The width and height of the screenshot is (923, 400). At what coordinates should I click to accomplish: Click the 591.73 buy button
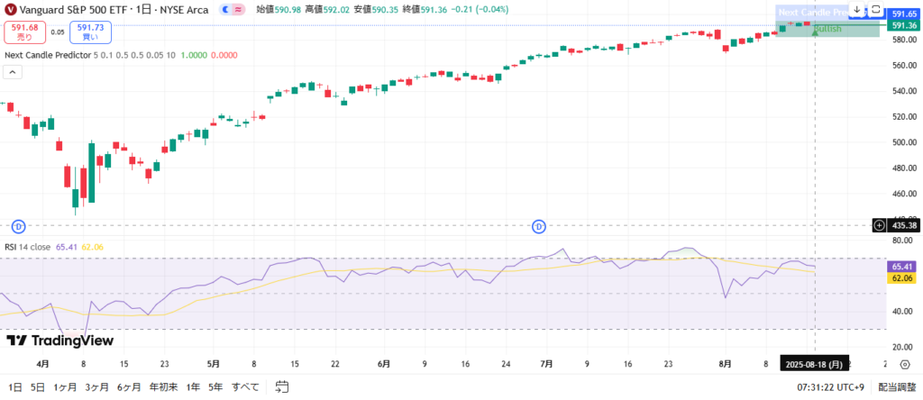[90, 32]
